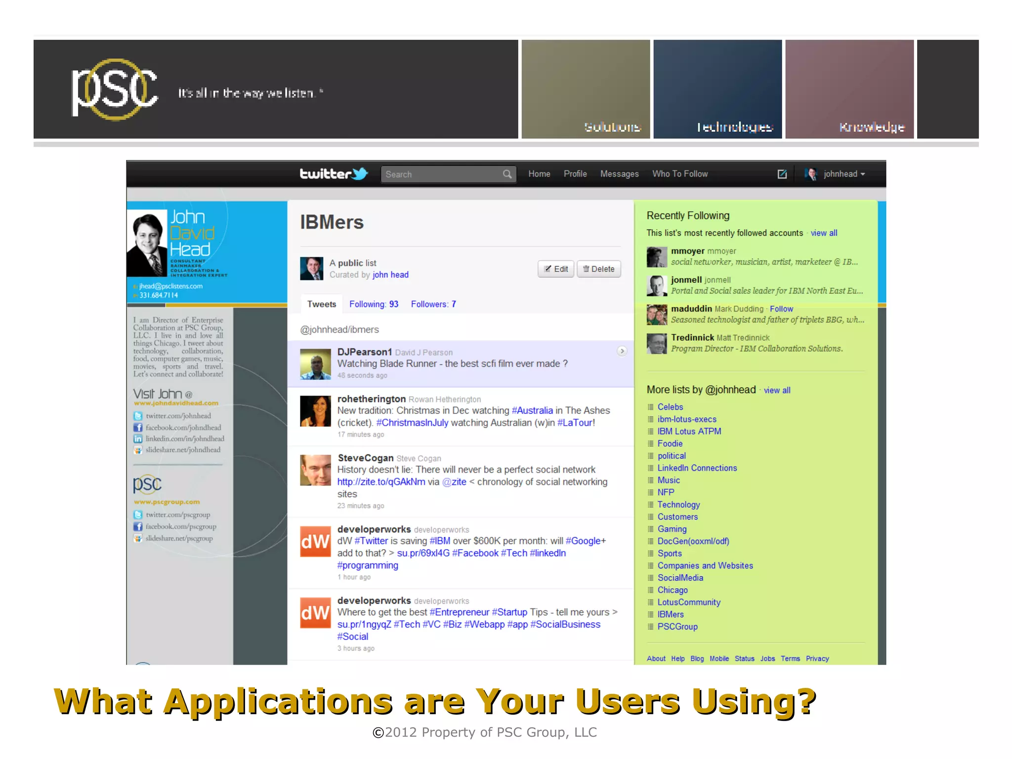1012x759 pixels.
Task: Click the About footer link
Action: (656, 659)
